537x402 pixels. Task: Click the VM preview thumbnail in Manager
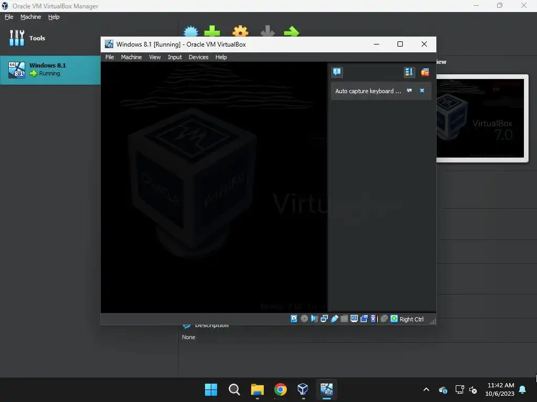tap(481, 118)
